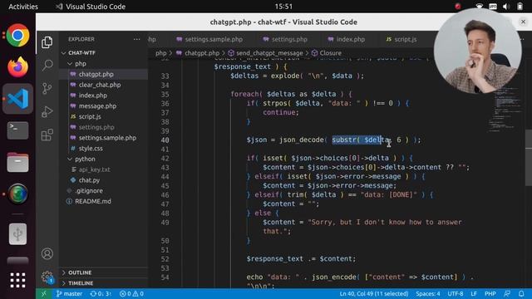Viewport: 532px width, 299px height.
Task: Open the Accounts menu icon
Action: (47, 253)
